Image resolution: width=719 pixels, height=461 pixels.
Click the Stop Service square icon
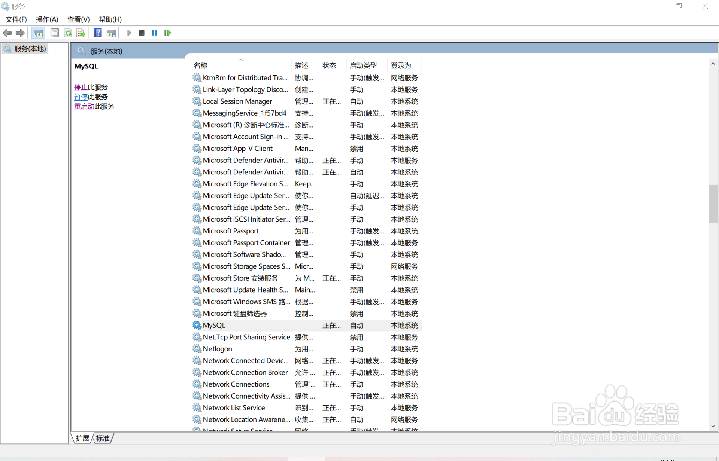(142, 33)
